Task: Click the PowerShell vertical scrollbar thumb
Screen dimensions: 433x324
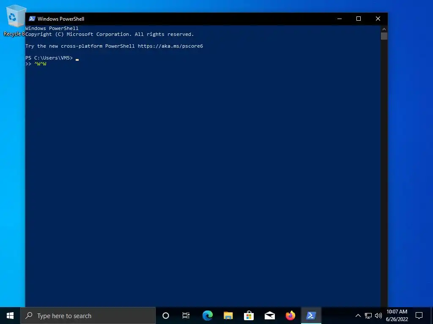Action: click(x=384, y=36)
